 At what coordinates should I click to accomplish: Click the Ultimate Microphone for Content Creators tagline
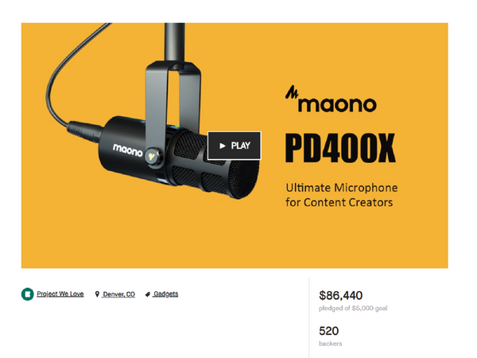coord(341,195)
